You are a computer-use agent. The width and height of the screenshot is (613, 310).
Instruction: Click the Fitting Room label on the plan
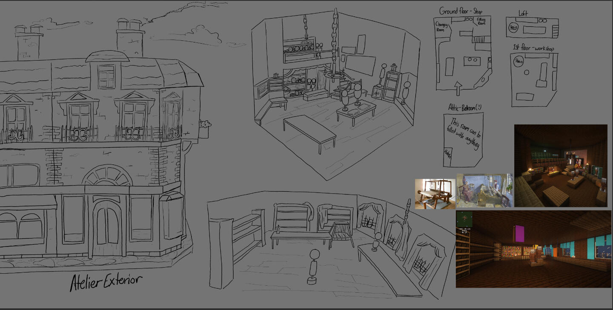481,21
